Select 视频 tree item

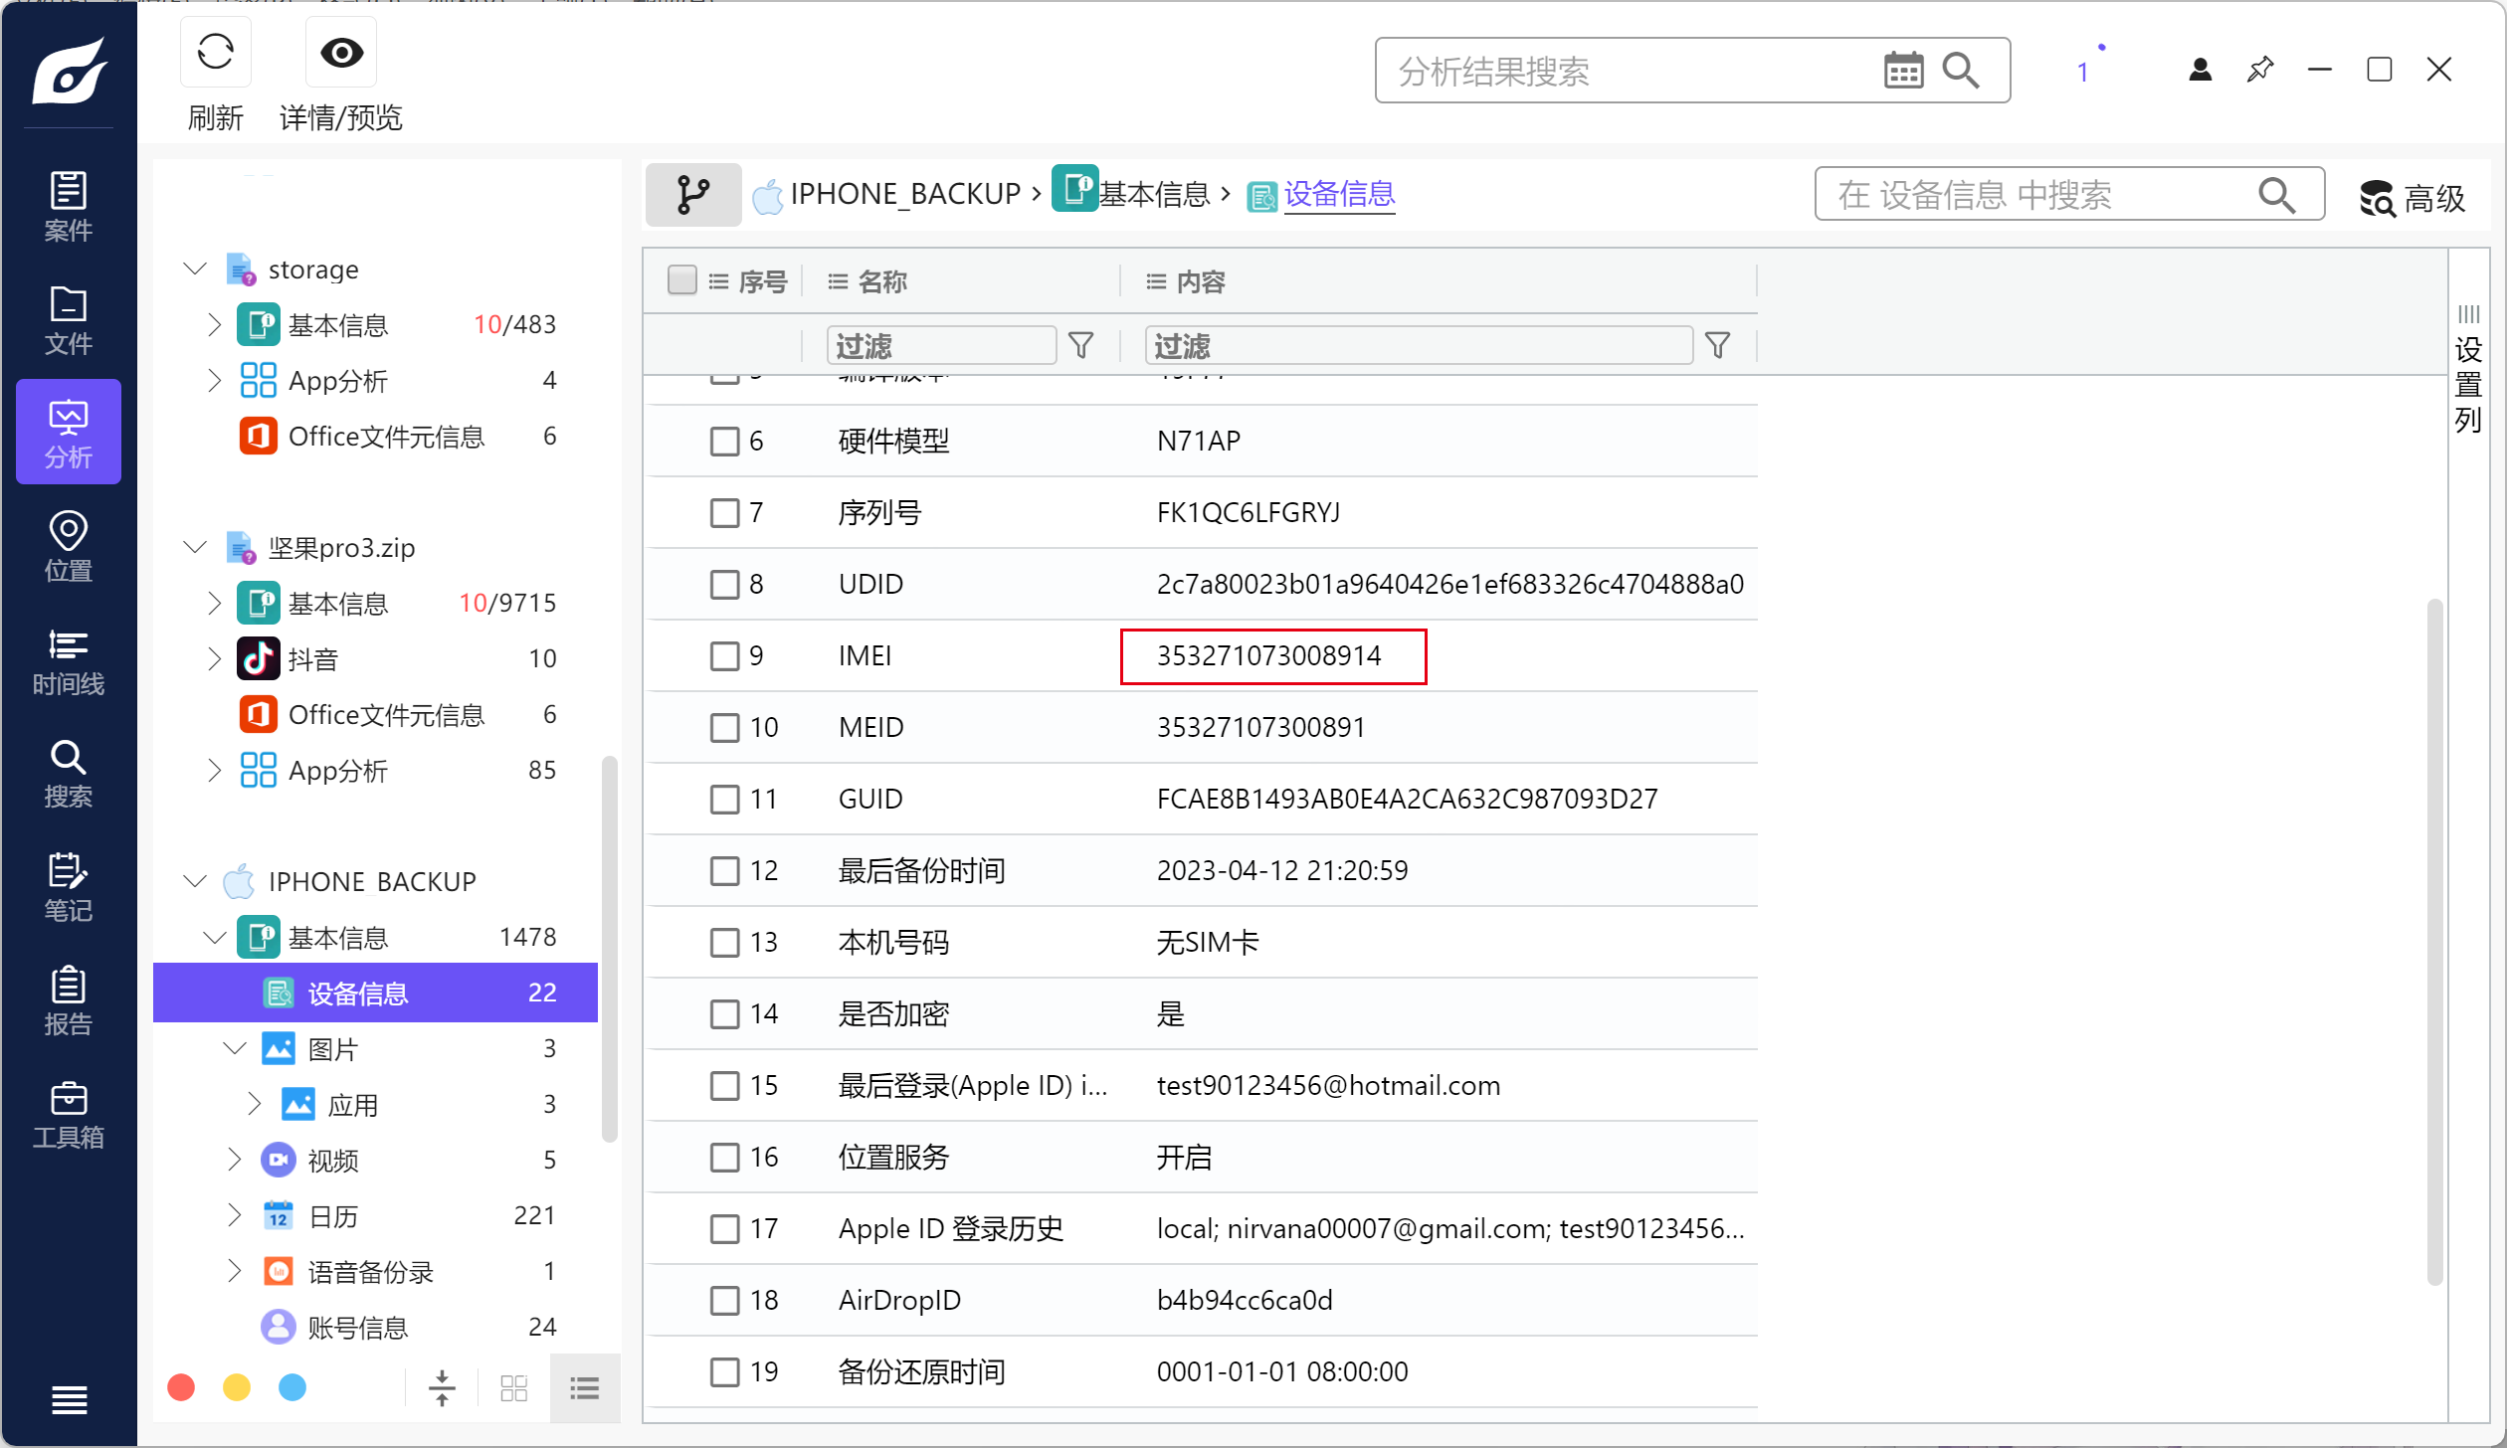point(375,1160)
